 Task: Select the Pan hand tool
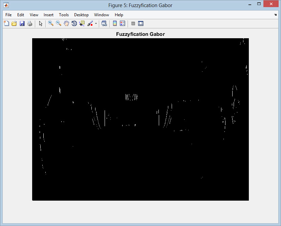click(66, 23)
